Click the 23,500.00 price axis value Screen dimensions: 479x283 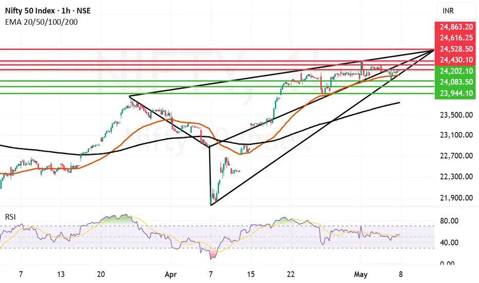coord(456,115)
